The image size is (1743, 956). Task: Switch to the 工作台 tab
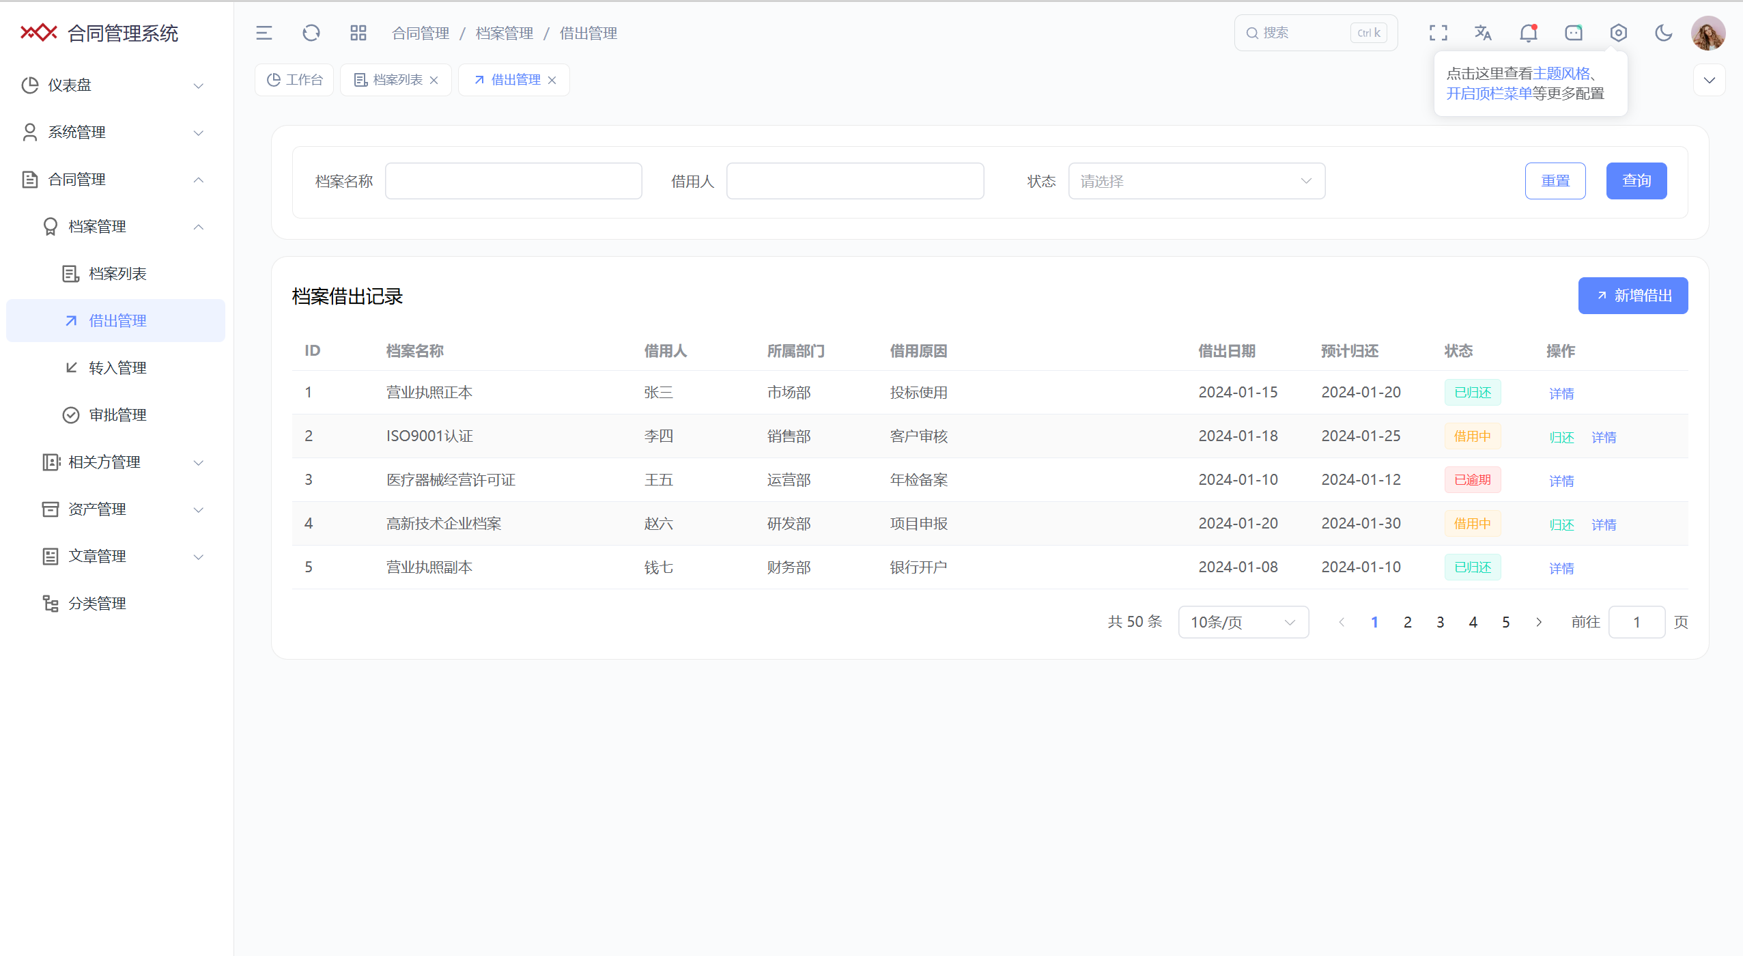click(x=294, y=80)
